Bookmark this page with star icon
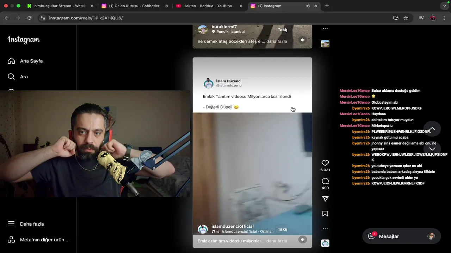The width and height of the screenshot is (451, 253). 406,18
